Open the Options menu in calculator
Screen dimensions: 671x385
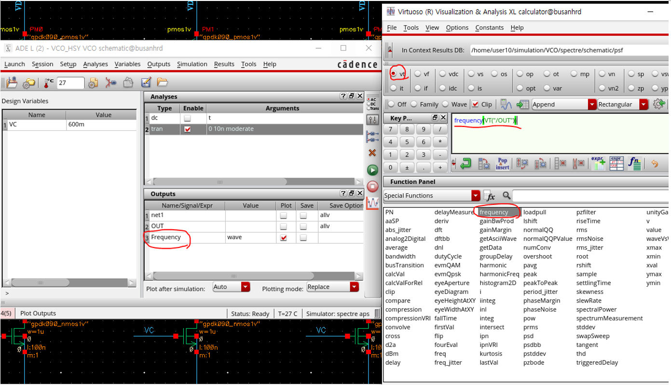[457, 27]
